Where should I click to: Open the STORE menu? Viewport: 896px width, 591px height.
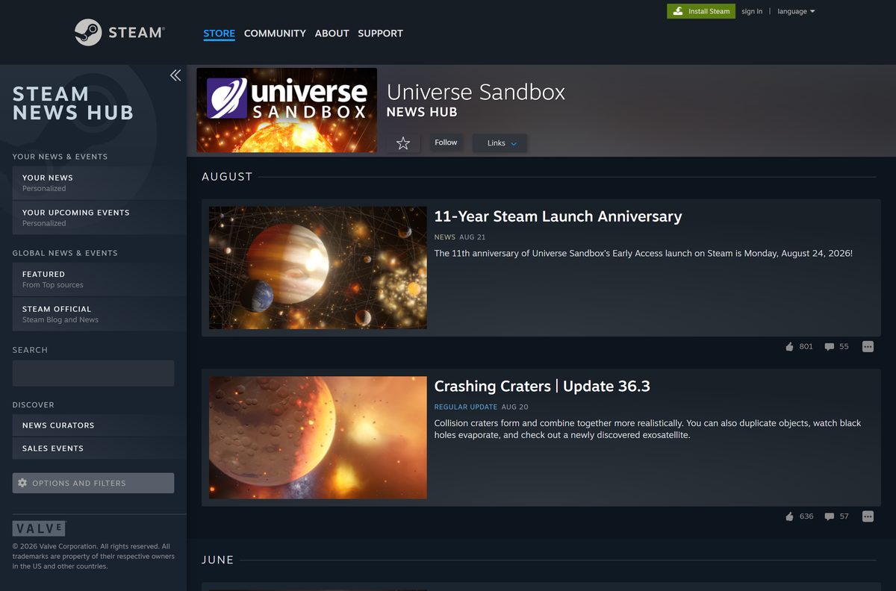point(219,34)
